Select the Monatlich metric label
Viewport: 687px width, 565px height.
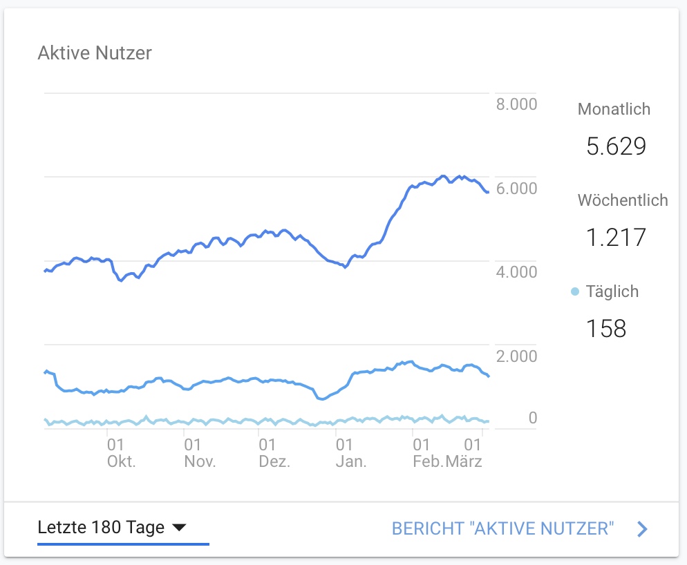click(614, 109)
